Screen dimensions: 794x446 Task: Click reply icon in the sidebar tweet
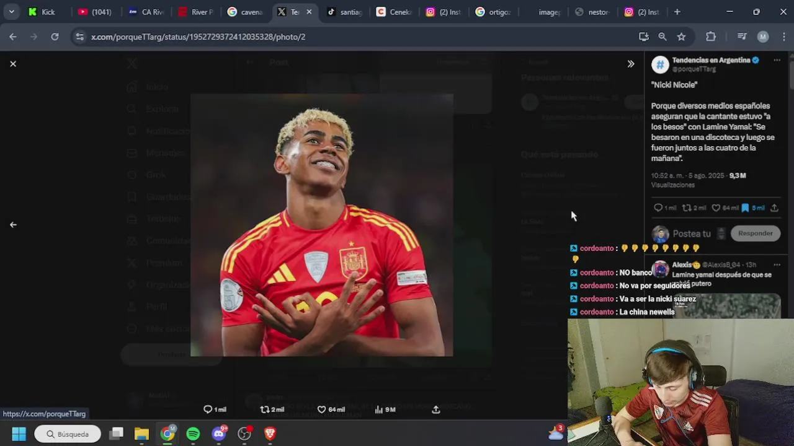pos(658,208)
